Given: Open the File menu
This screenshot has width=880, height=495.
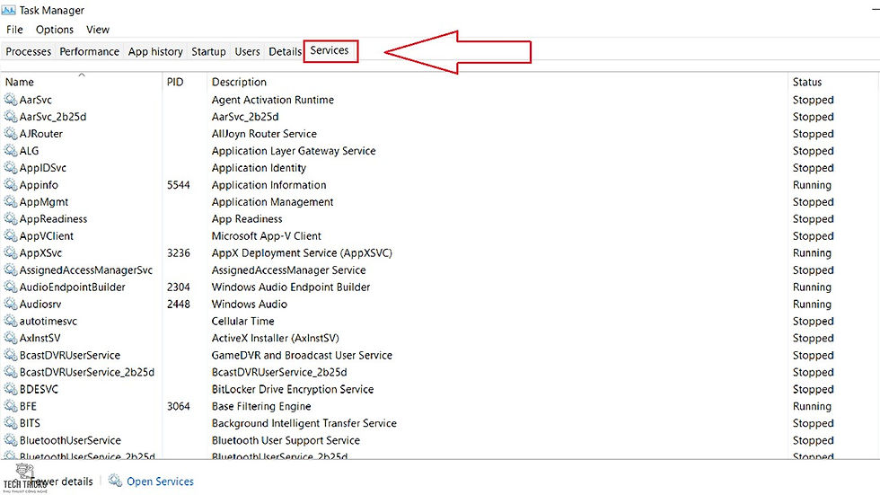Looking at the screenshot, I should 14,30.
